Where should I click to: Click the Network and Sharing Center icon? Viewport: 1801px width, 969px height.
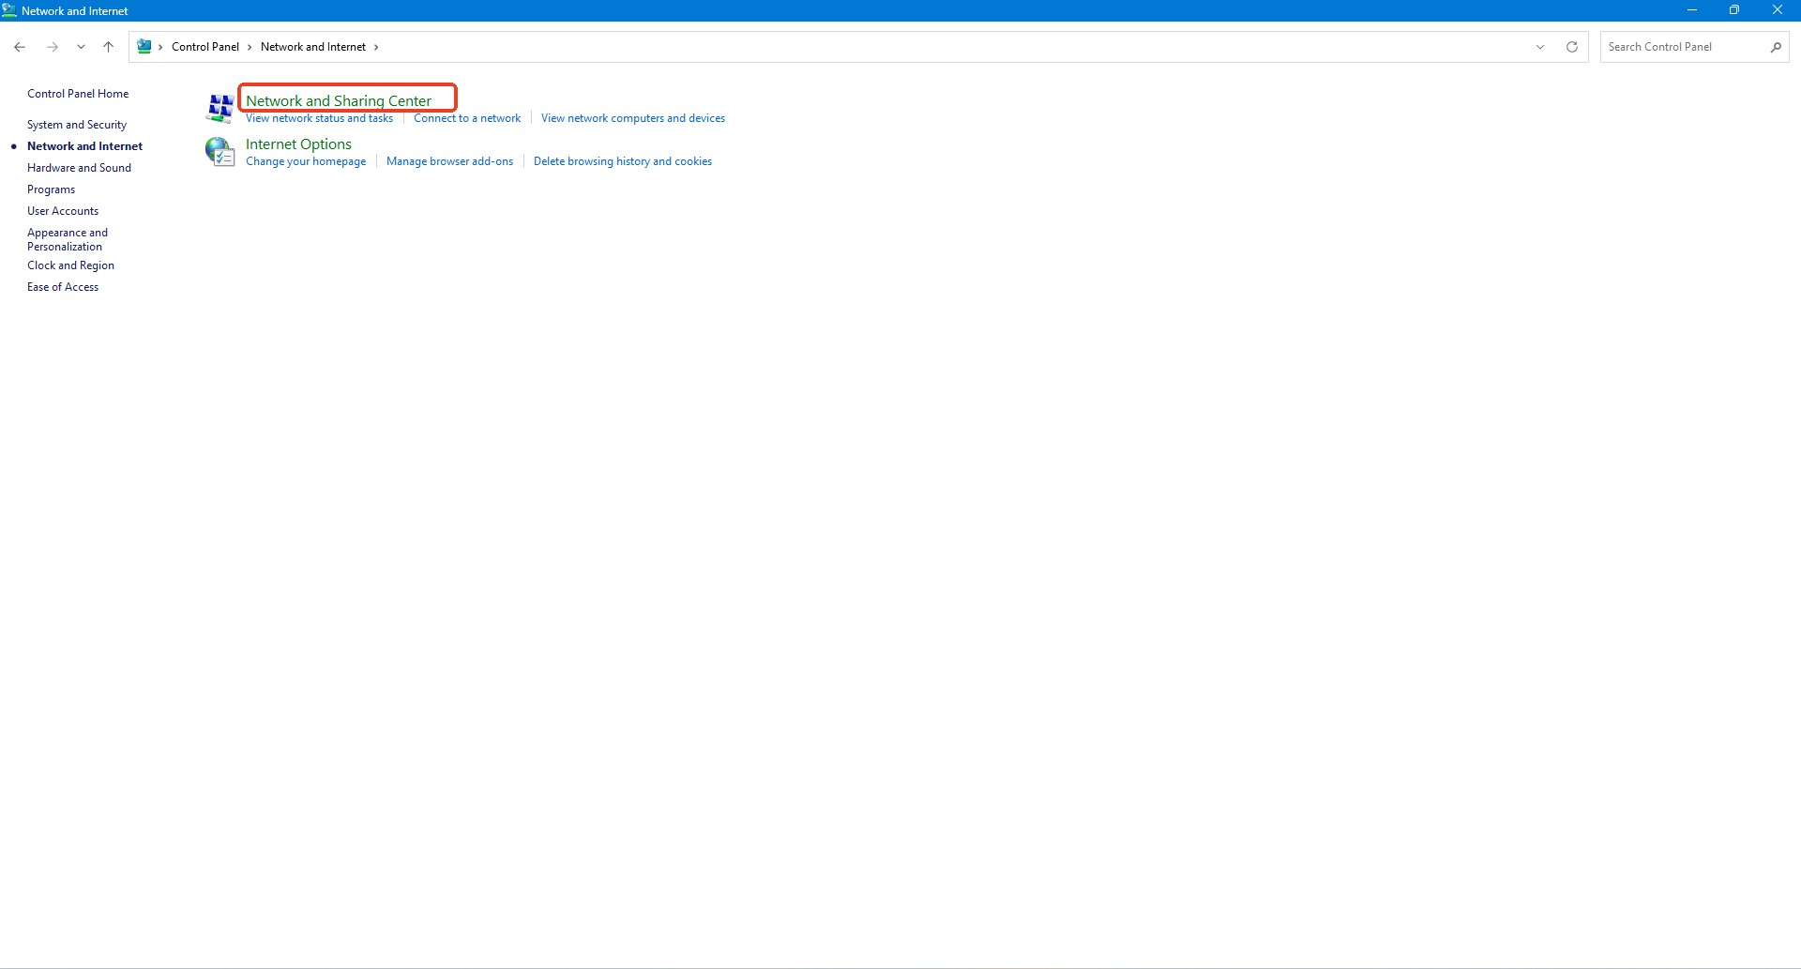pyautogui.click(x=219, y=108)
